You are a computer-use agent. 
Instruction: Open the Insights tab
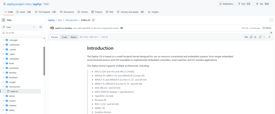[153, 12]
